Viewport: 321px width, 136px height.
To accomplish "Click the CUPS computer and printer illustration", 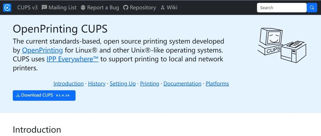I will point(282,45).
